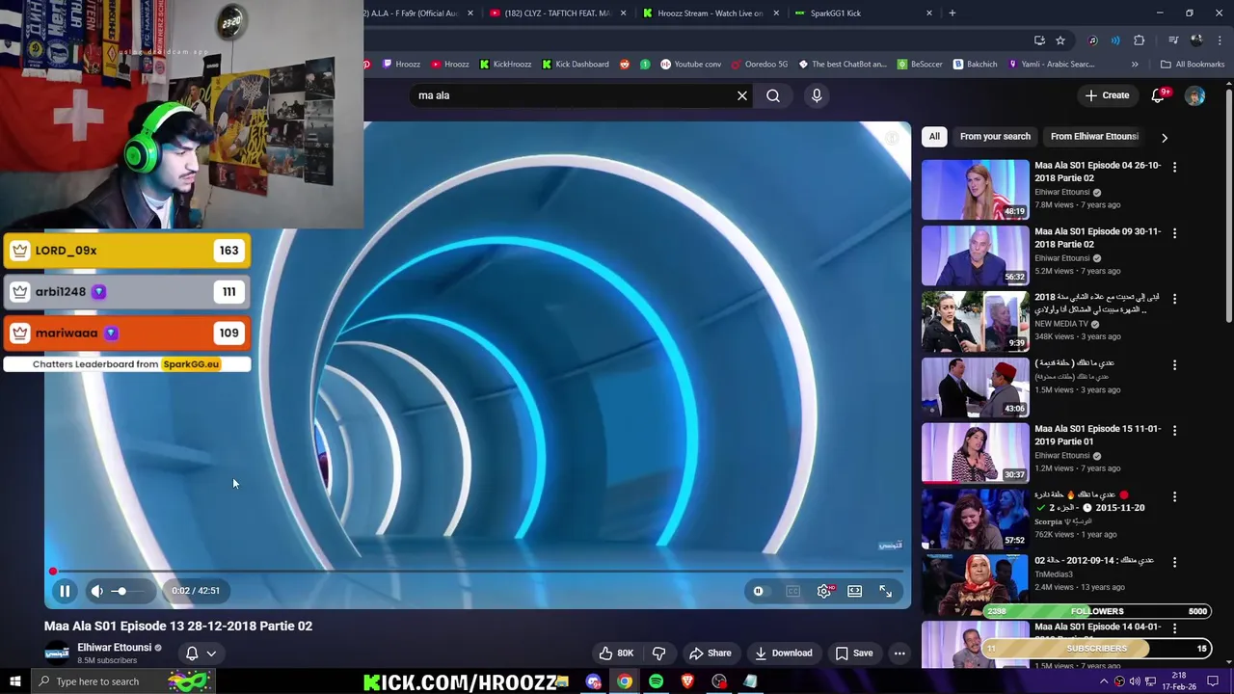Expand the notification options chevron next to the bell
The height and width of the screenshot is (694, 1234).
[x=211, y=654]
